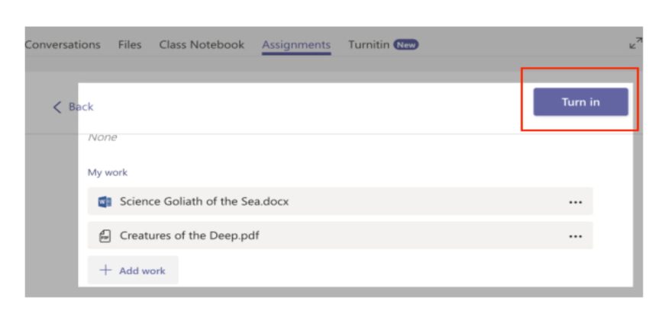
Task: Open the Files tab
Action: pyautogui.click(x=130, y=45)
